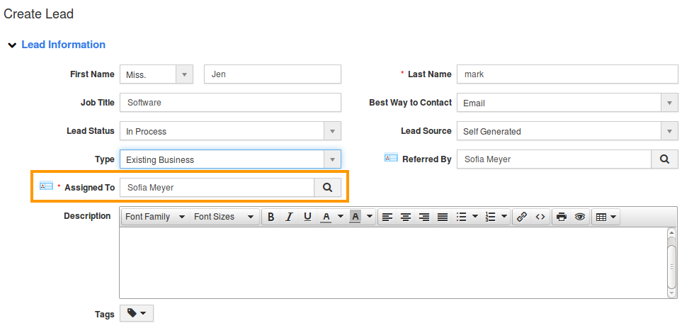Viewport: 694px width, 328px height.
Task: Open the Font Sizes dropdown
Action: [224, 217]
